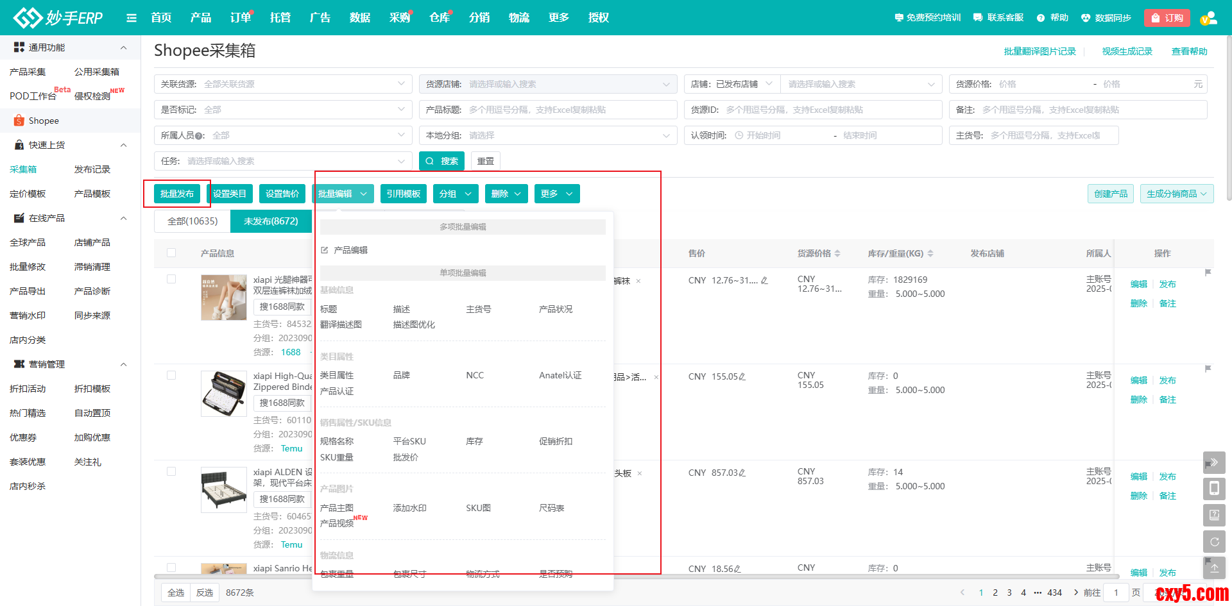Sort by the 货源价格 column sort icon

837,254
